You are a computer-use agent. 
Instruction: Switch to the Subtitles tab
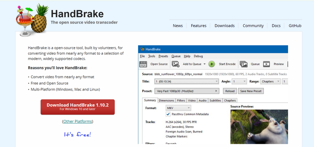pos(215,100)
